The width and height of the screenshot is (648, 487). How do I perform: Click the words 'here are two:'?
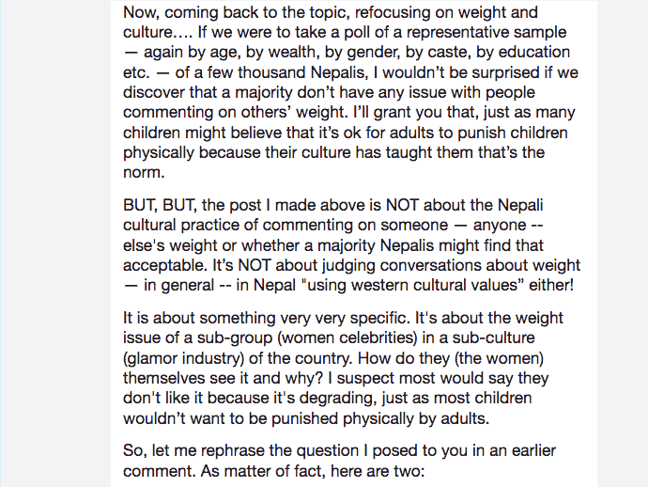coord(378,471)
